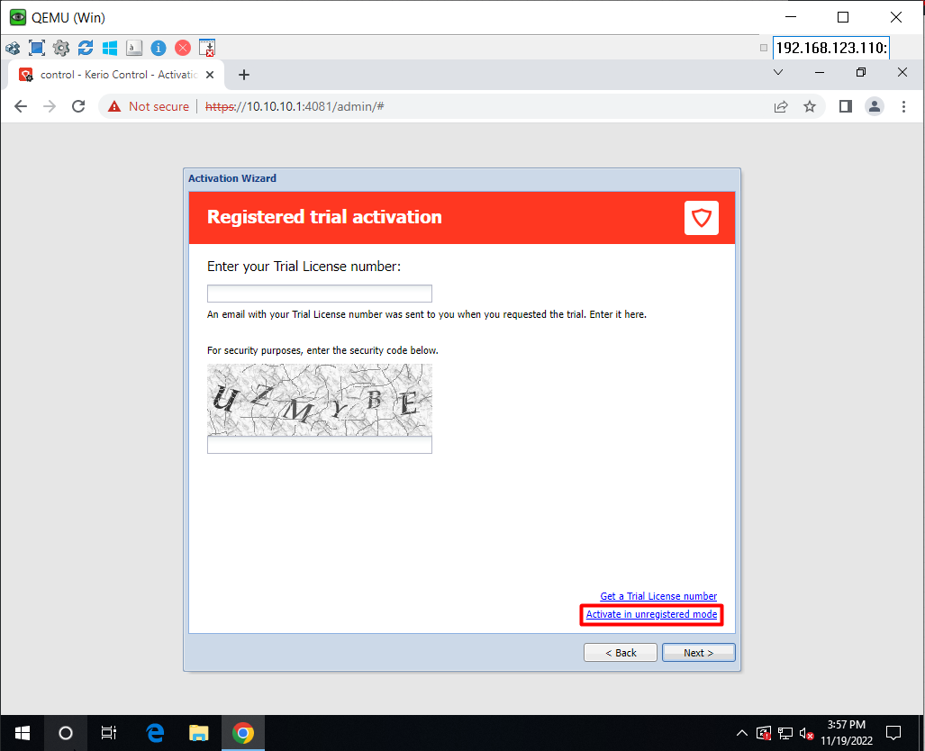
Task: Open Chrome side panel icon
Action: click(846, 106)
